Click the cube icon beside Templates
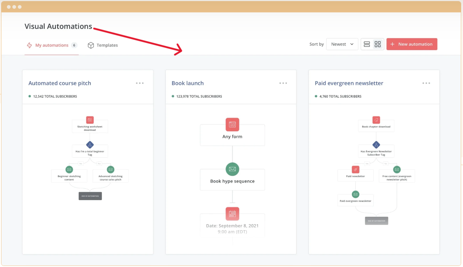Viewport: 463px width, 267px height. click(x=91, y=45)
